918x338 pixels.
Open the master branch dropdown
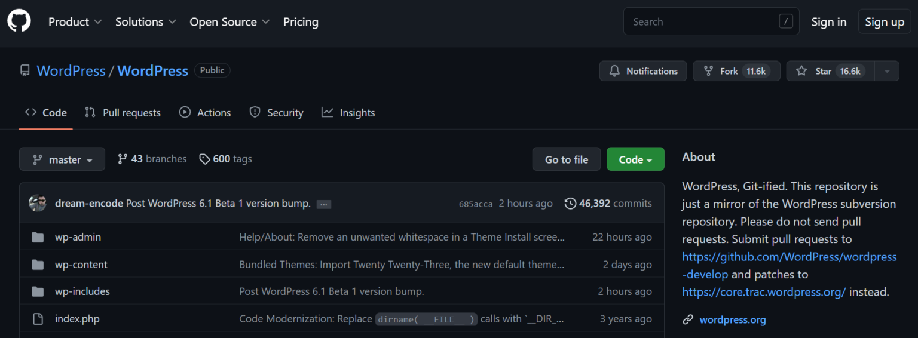click(x=62, y=159)
